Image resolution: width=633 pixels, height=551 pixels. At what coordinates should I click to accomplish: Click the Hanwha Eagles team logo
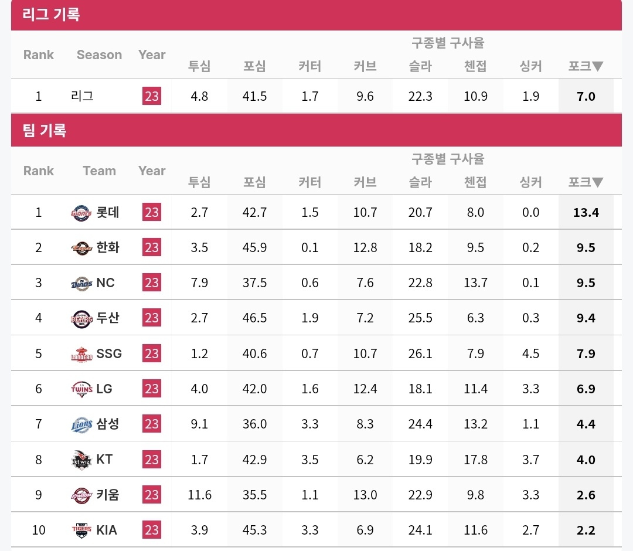(x=81, y=248)
